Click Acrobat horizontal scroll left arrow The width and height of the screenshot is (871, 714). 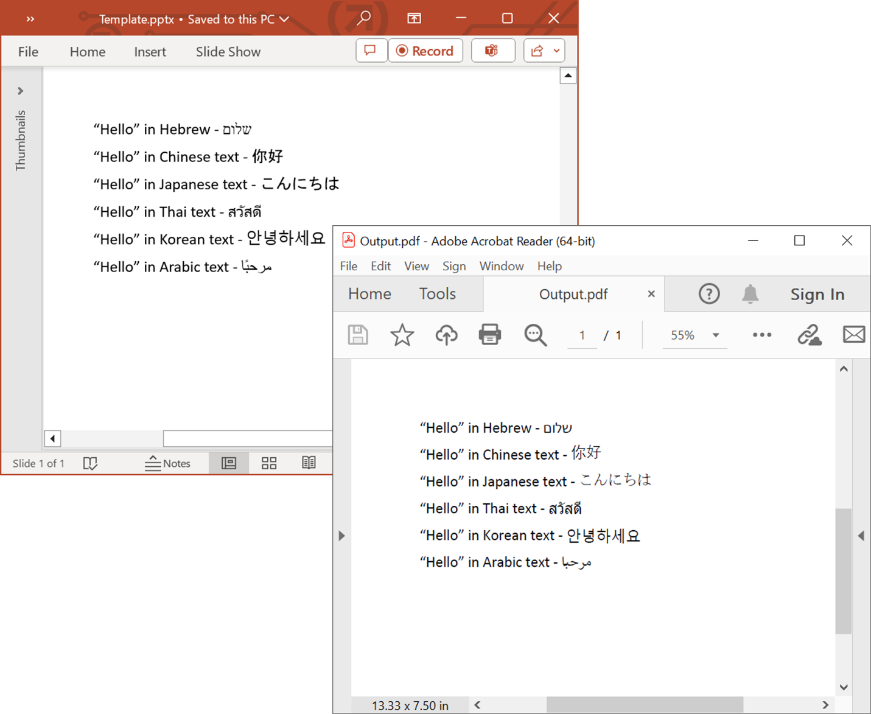477,705
